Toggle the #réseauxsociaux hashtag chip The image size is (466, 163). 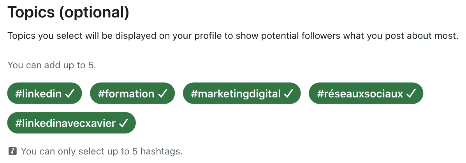[x=366, y=94]
